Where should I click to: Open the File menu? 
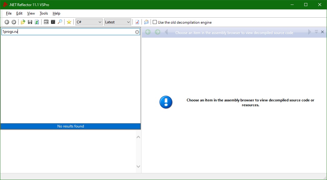pyautogui.click(x=9, y=13)
